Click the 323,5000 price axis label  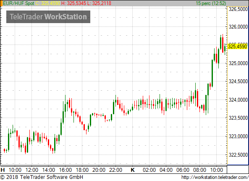pyautogui.click(x=238, y=118)
